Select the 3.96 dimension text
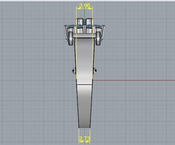The image size is (175, 145). point(85,5)
